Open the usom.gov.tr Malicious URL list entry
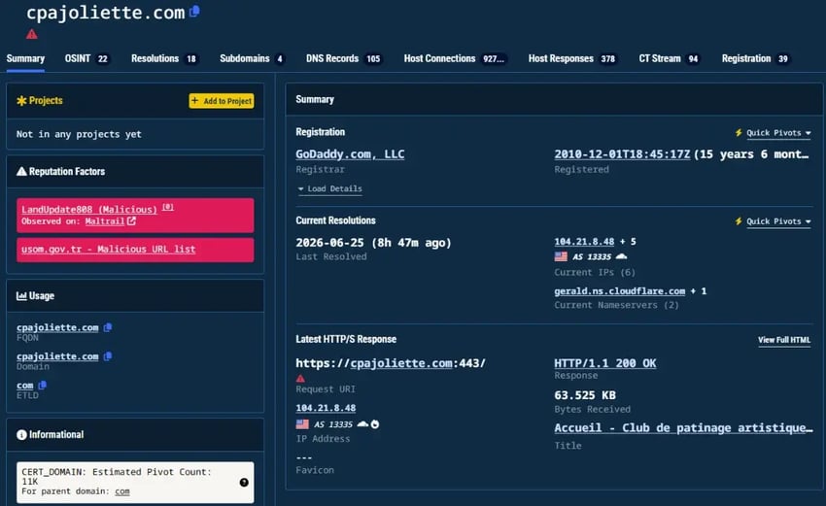The width and height of the screenshot is (826, 506). 109,249
